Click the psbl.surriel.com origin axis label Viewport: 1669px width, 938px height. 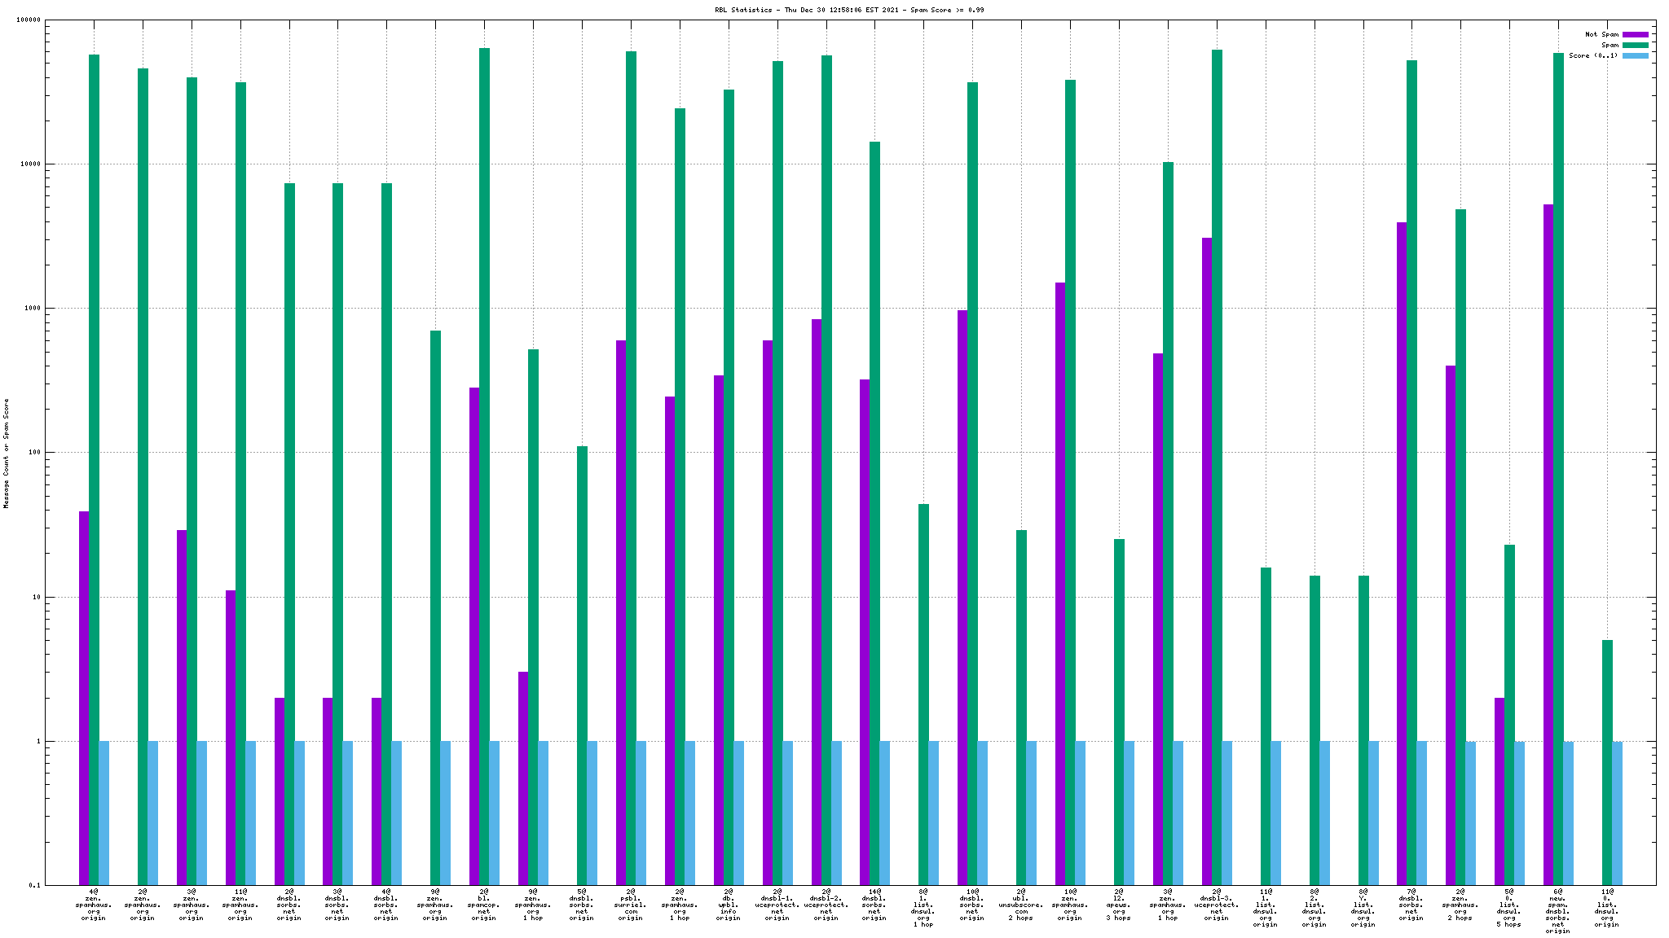[630, 905]
